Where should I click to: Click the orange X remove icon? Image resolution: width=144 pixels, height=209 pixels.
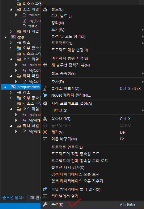pyautogui.click(x=45, y=132)
